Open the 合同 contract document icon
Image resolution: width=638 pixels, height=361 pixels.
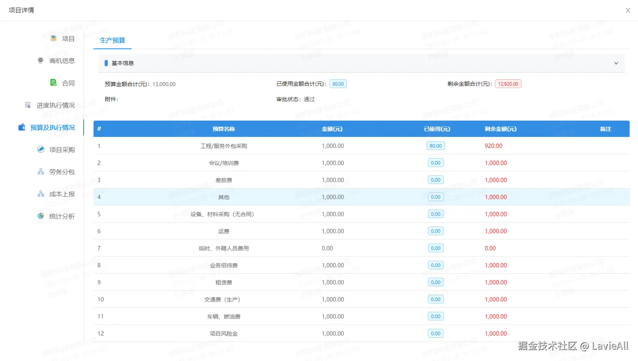[53, 83]
